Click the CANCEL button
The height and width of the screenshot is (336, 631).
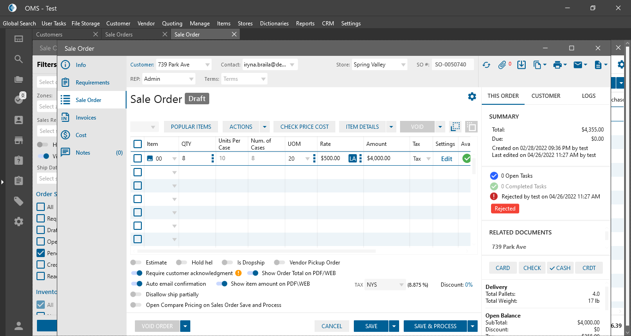(332, 326)
